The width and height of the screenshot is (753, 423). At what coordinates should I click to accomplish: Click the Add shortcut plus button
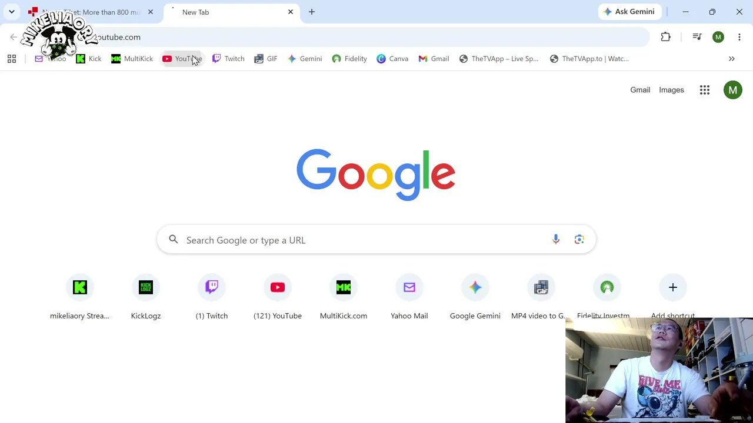[673, 288]
